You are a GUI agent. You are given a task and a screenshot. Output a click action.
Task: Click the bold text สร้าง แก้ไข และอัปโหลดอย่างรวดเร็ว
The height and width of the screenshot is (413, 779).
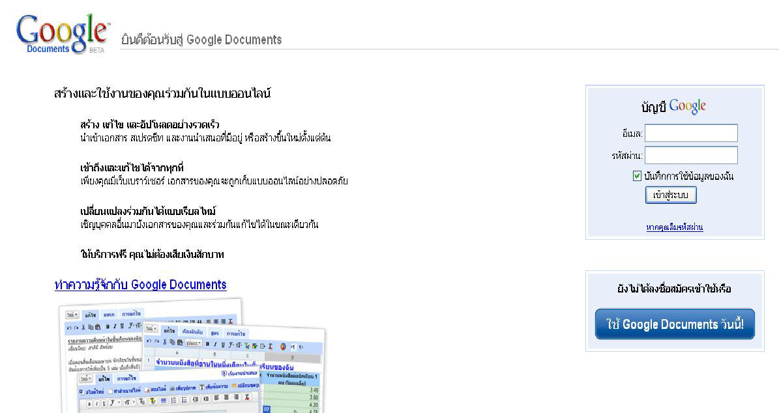point(149,124)
